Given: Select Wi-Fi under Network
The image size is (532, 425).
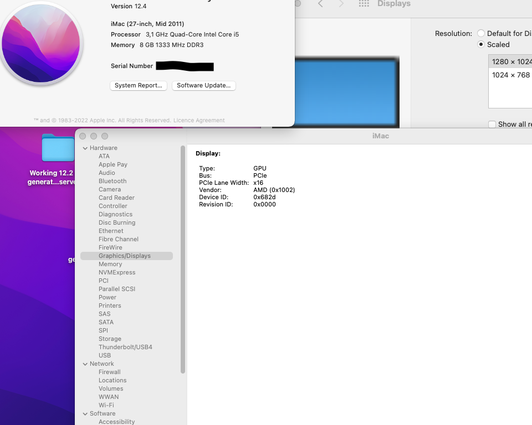Looking at the screenshot, I should coord(106,405).
